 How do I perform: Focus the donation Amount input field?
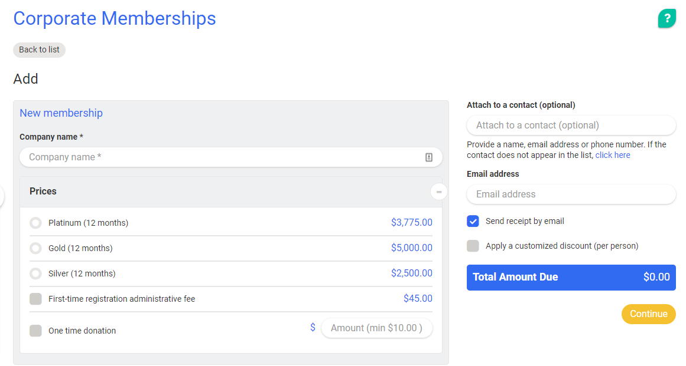click(x=376, y=328)
